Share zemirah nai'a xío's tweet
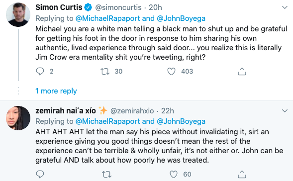 click(242, 174)
